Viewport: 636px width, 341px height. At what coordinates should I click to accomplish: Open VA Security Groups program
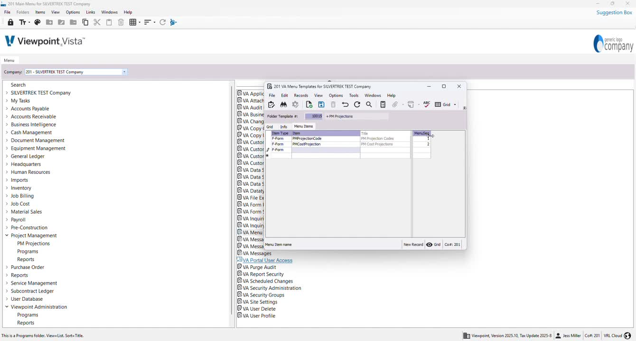pyautogui.click(x=263, y=295)
